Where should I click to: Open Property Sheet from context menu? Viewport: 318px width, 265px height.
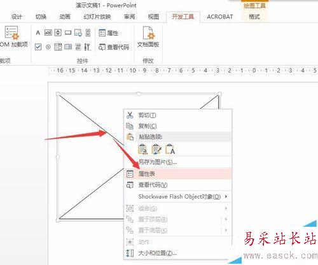(177, 174)
